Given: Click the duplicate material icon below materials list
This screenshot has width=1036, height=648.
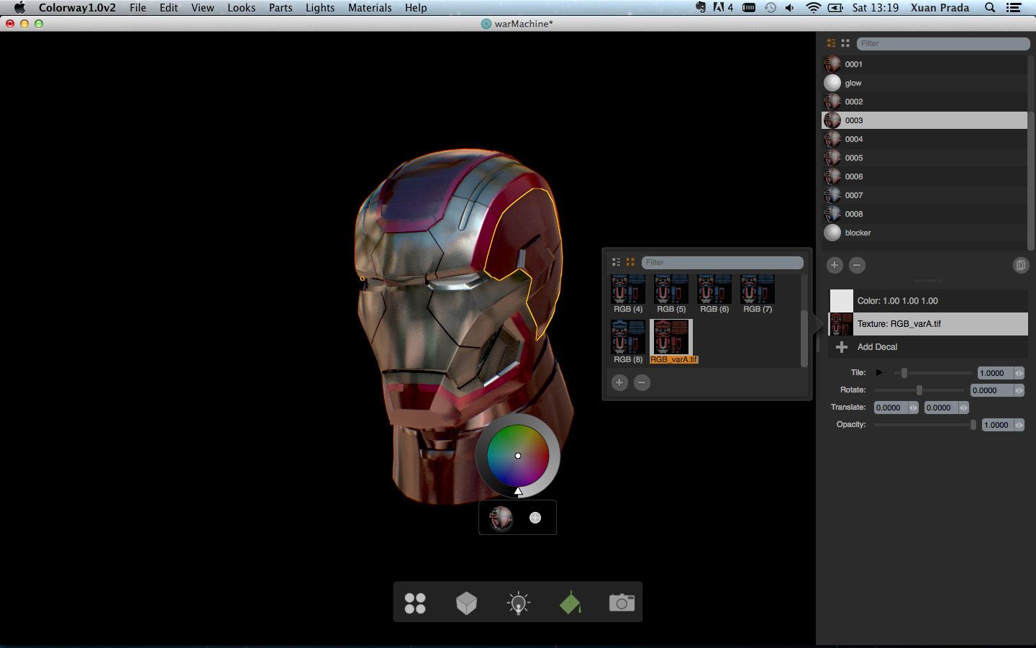Looking at the screenshot, I should pyautogui.click(x=1020, y=265).
